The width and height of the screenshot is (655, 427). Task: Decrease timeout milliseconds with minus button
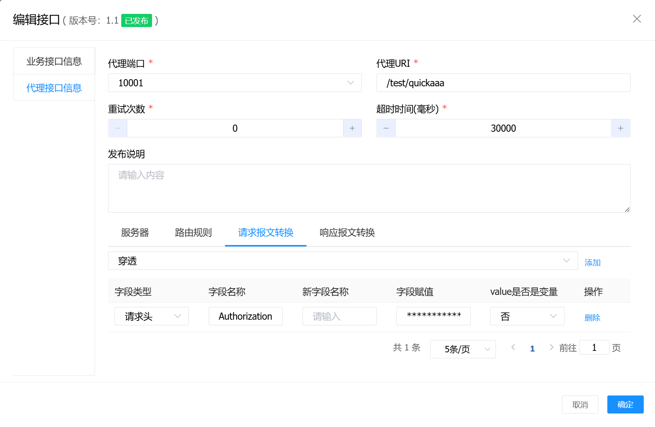coord(386,128)
